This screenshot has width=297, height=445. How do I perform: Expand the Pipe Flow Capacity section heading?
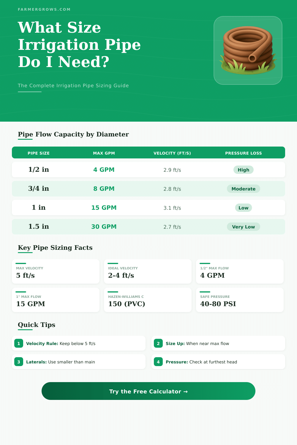[x=73, y=134]
